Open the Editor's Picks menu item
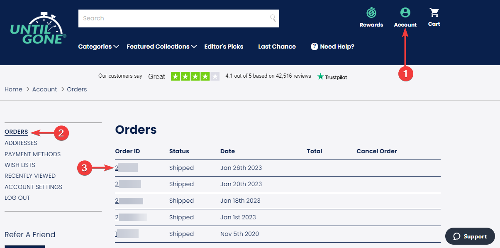The image size is (500, 248). pyautogui.click(x=224, y=47)
